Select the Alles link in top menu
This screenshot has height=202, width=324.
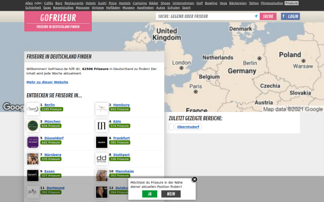[29, 3]
